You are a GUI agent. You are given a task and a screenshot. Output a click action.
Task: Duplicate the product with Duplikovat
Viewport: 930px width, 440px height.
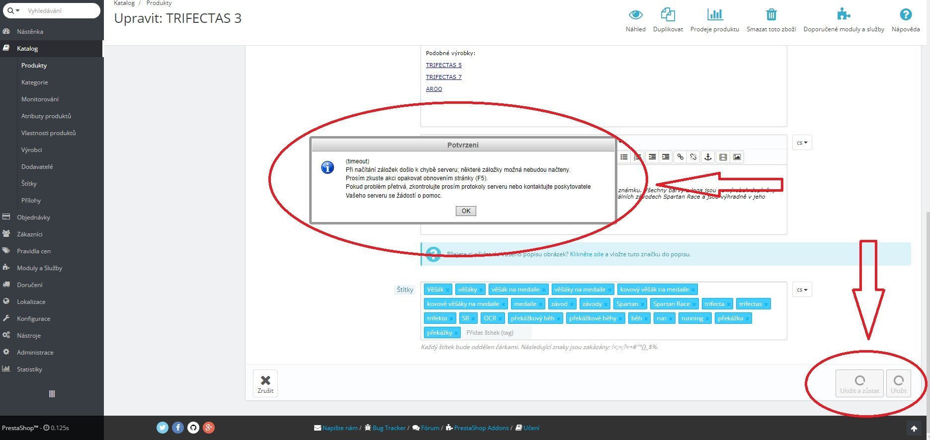(x=668, y=20)
